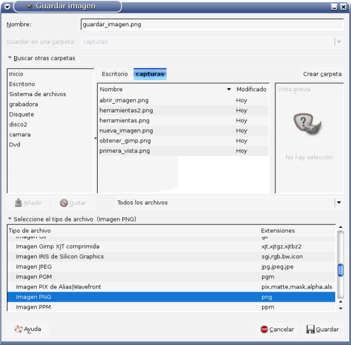Click the Ayuda help icon button

[x=27, y=329]
